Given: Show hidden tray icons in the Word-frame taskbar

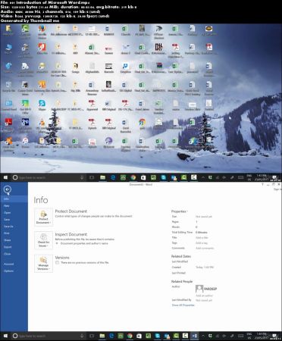Looking at the screenshot, I should tap(202, 336).
